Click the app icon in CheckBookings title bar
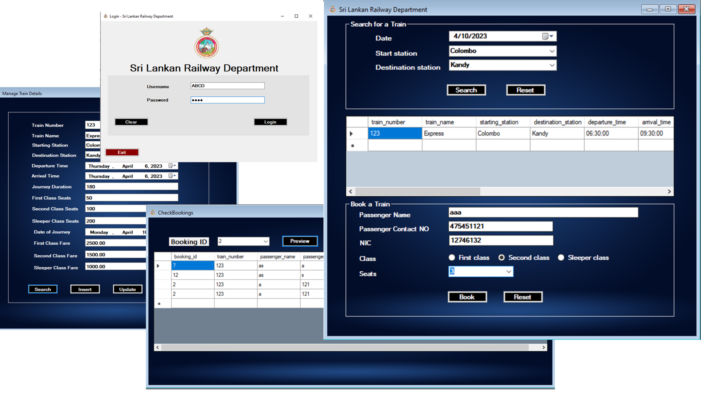 pyautogui.click(x=152, y=213)
